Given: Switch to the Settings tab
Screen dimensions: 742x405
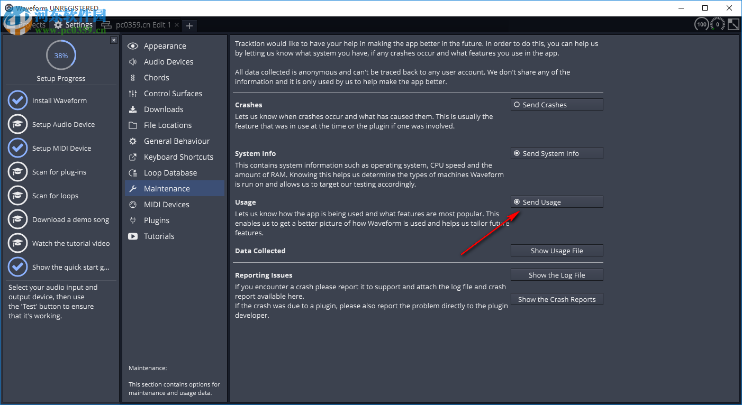Looking at the screenshot, I should coord(74,25).
